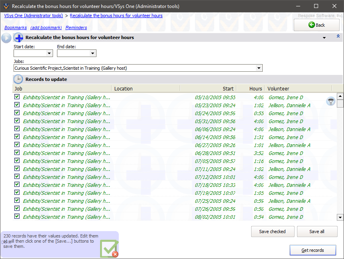
Task: Open the Start date dropdown
Action: click(49, 53)
